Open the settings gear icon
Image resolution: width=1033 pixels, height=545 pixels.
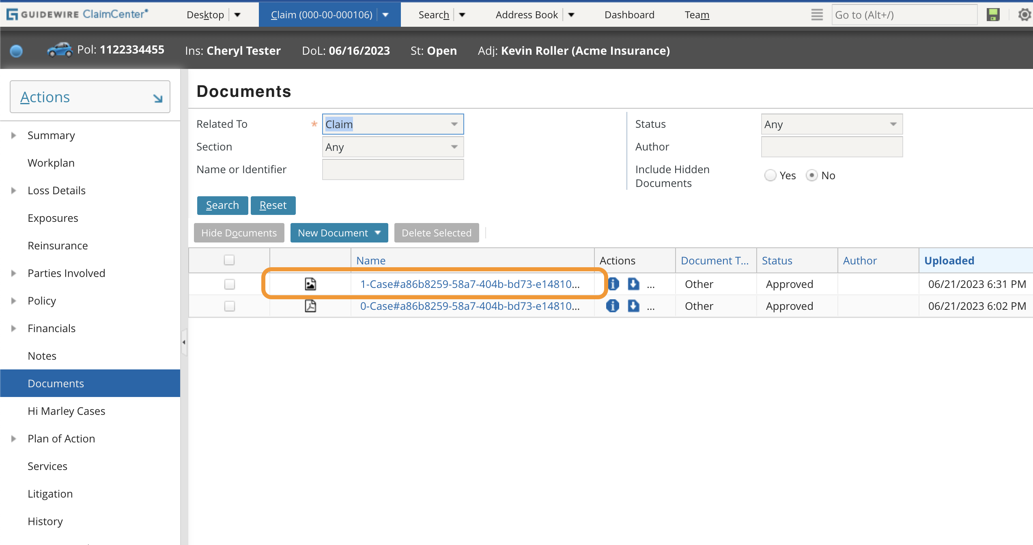coord(1024,15)
